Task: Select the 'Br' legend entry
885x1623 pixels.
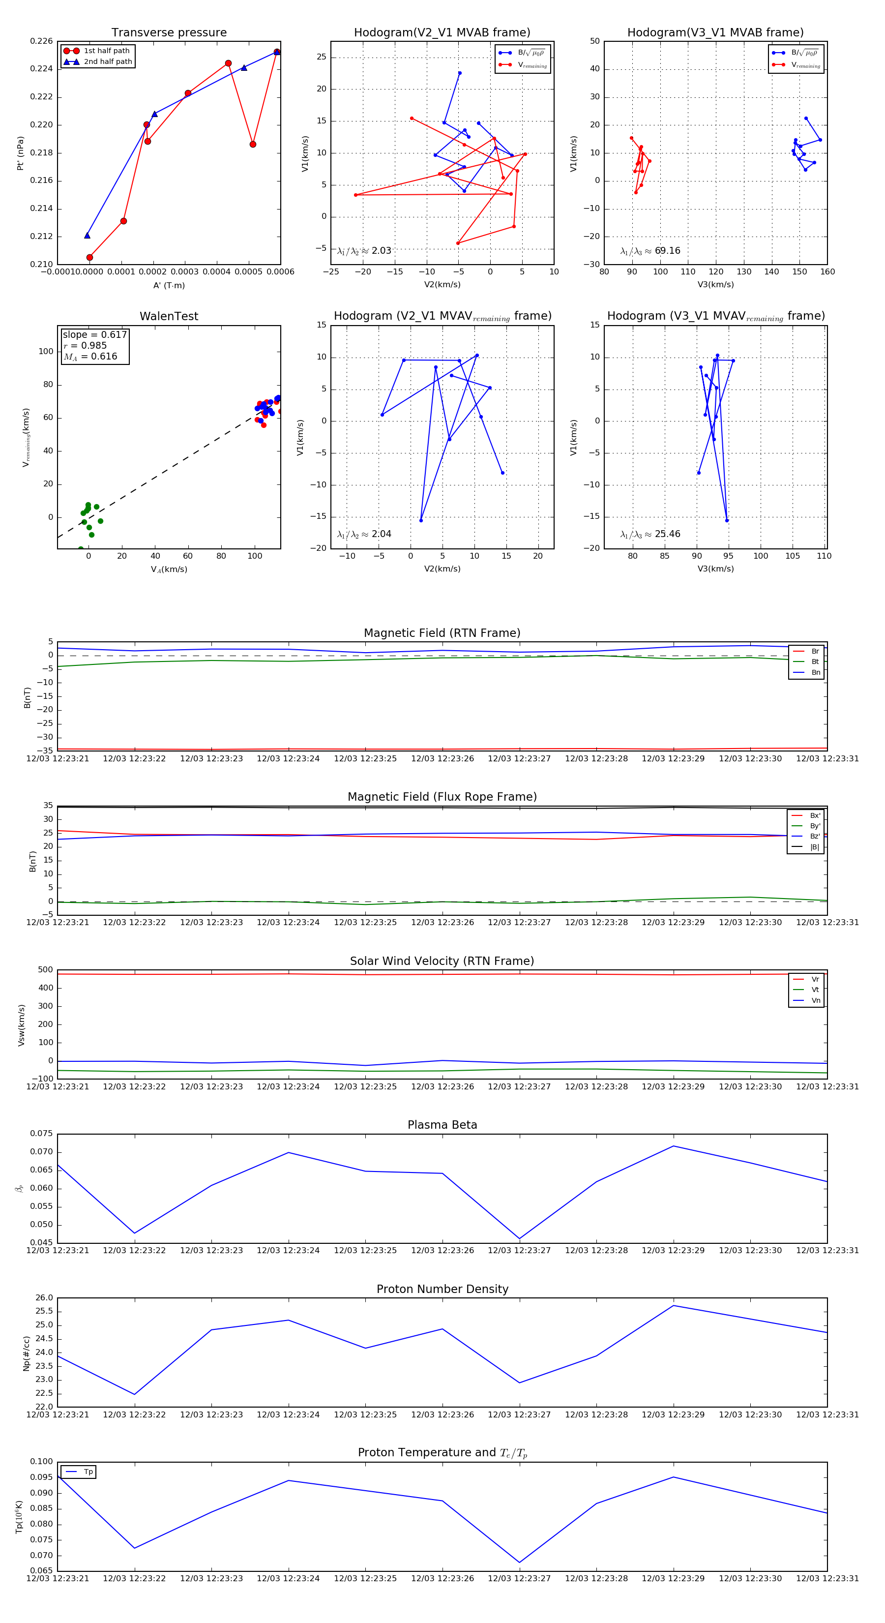Action: pyautogui.click(x=806, y=652)
